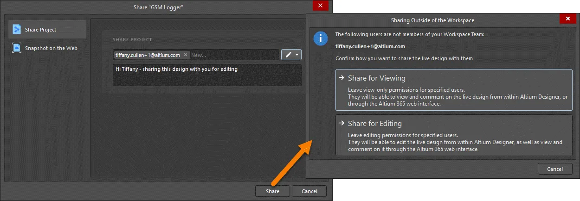Open the edit permission pencil dropdown
Image resolution: width=580 pixels, height=201 pixels.
click(291, 55)
